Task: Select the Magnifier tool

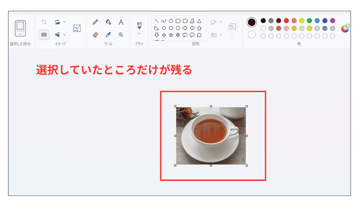Action: coord(121,34)
